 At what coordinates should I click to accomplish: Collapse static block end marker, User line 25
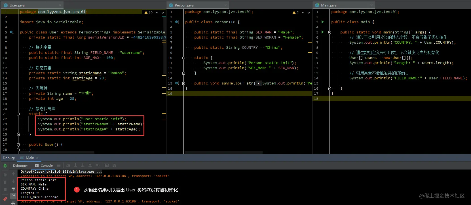tap(18, 134)
